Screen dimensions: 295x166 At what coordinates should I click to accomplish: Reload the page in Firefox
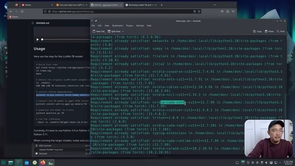(x=22, y=12)
